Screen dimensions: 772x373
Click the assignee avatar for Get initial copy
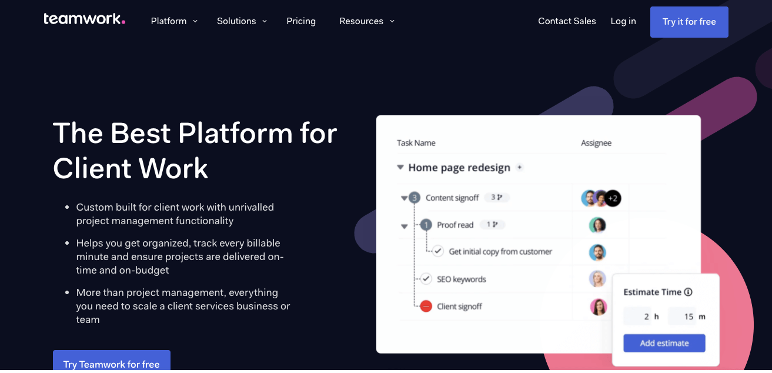[x=597, y=252]
